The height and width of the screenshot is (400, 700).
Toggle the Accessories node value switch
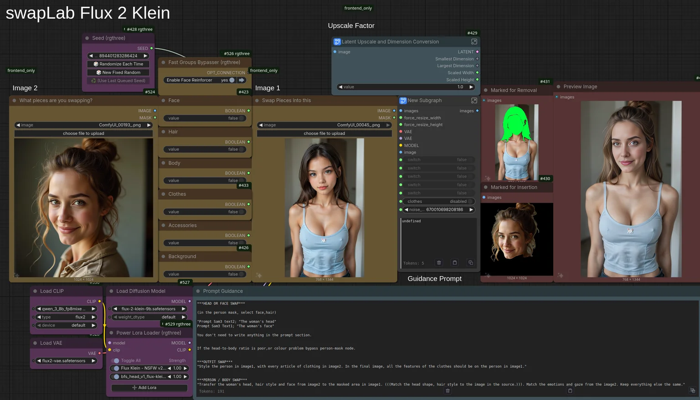point(242,243)
